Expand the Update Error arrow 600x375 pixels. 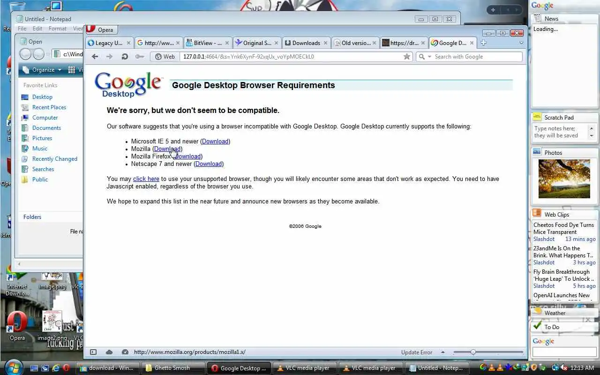[443, 352]
